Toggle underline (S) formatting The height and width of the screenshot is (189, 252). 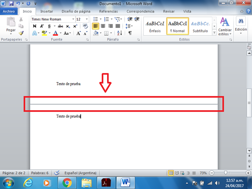point(49,26)
